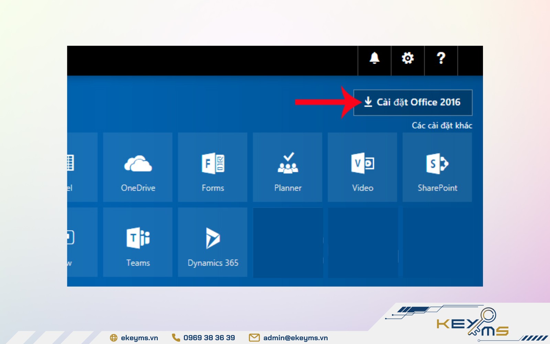Click the phone number 0969 38 36 39
The height and width of the screenshot is (344, 550).
click(x=209, y=338)
